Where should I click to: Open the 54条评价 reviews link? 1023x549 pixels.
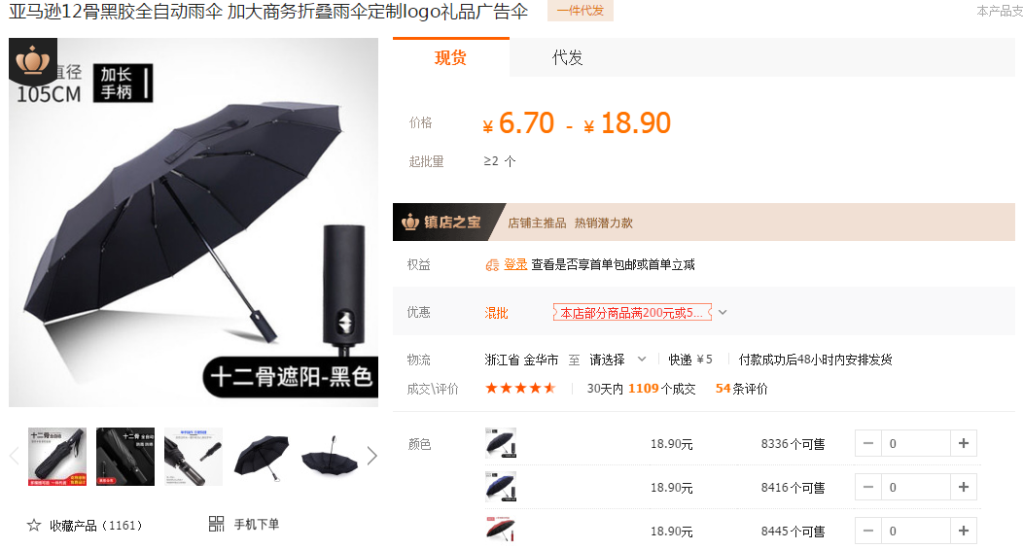coord(741,389)
